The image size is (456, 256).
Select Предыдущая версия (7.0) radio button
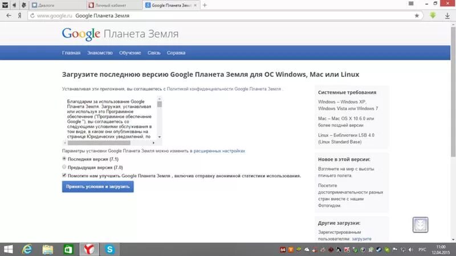pos(64,167)
